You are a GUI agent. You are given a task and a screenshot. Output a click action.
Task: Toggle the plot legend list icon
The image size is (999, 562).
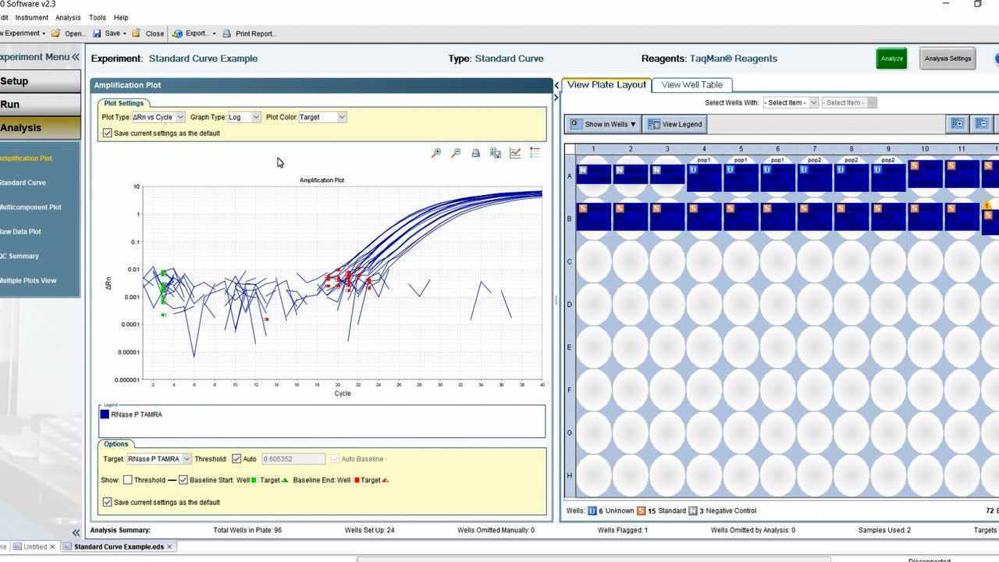(x=535, y=153)
